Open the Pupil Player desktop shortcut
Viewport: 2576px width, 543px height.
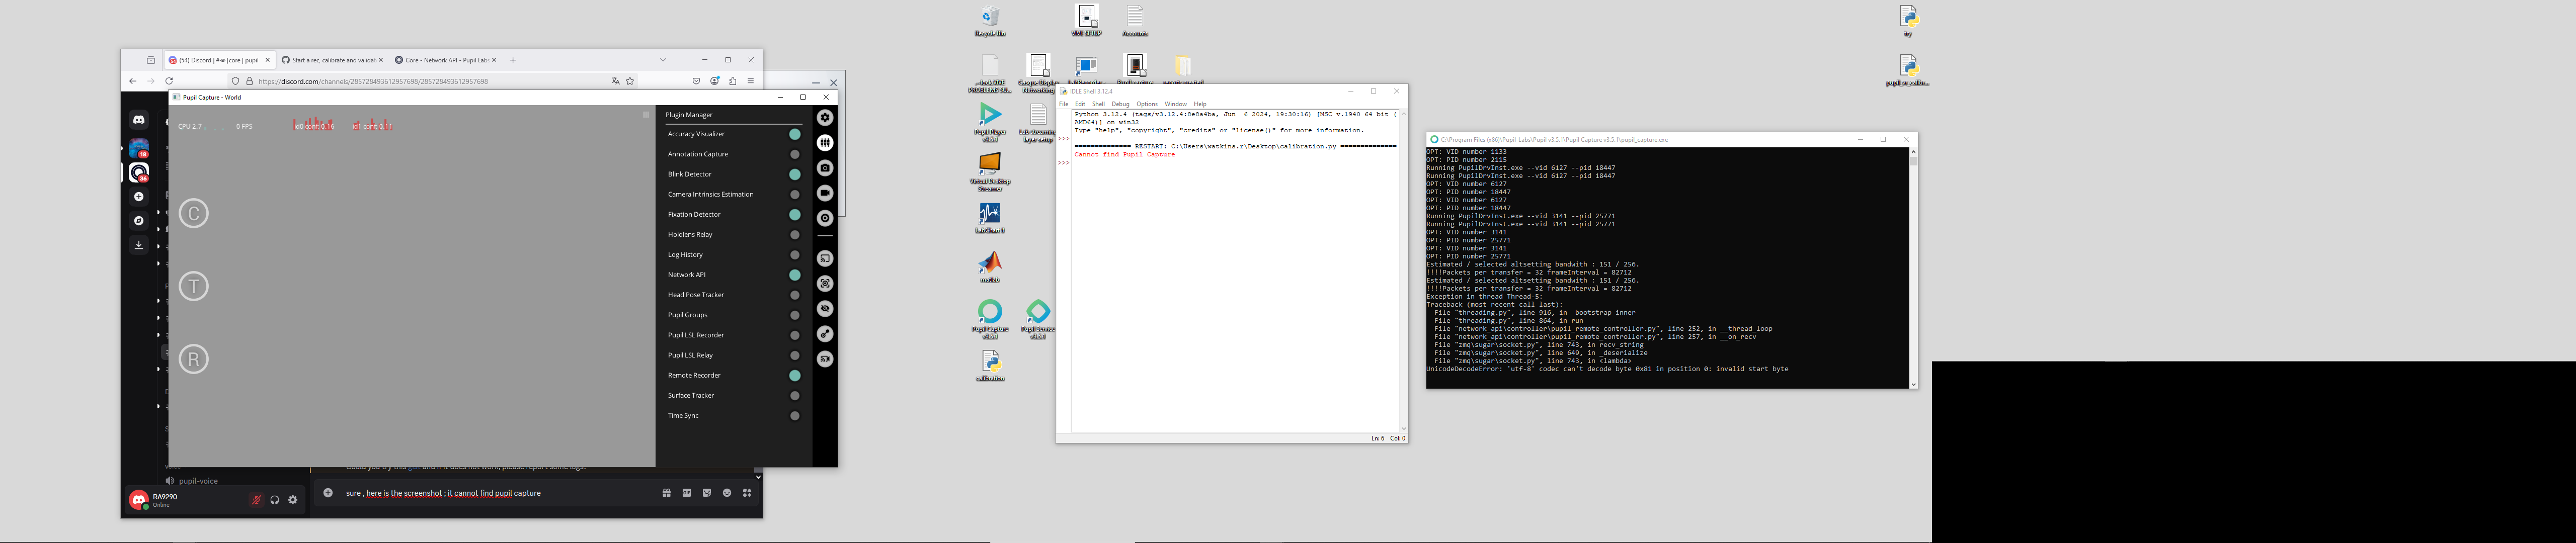[x=990, y=123]
